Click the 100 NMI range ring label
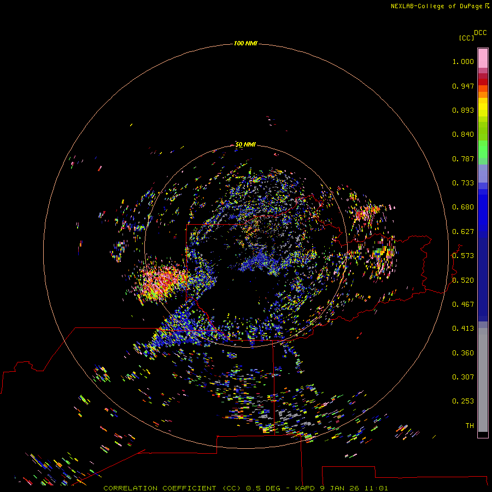The width and height of the screenshot is (492, 492). click(245, 43)
